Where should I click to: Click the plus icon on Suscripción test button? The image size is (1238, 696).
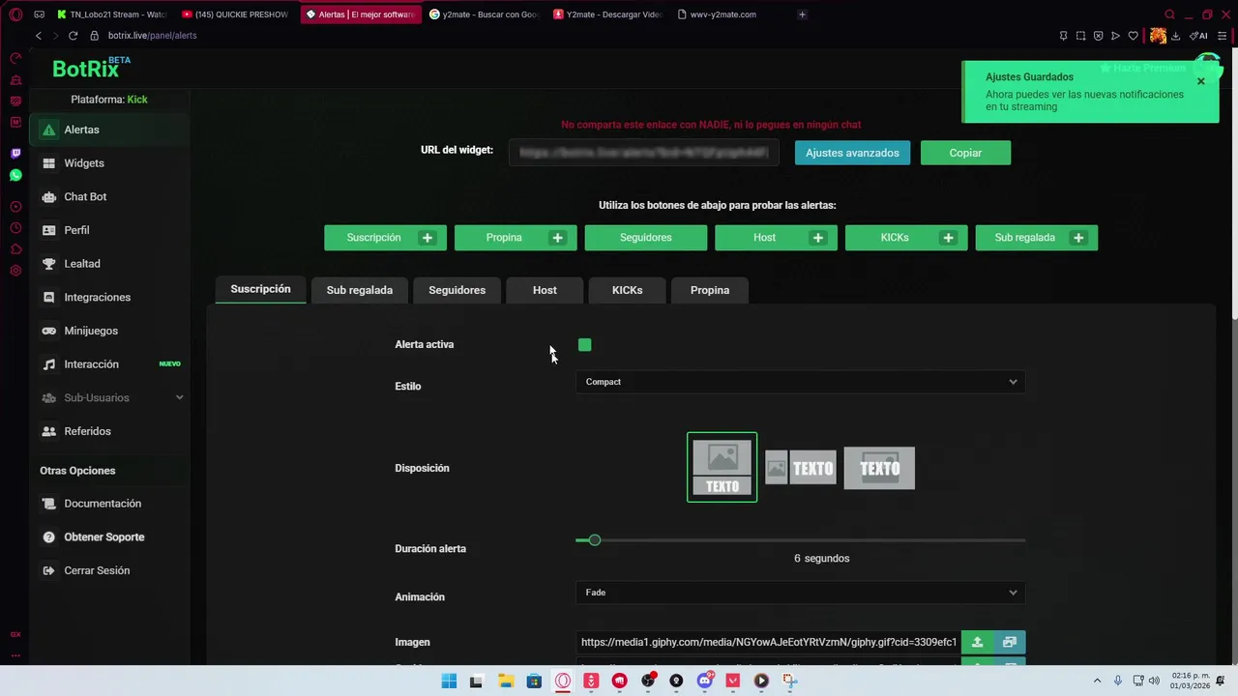pos(427,238)
